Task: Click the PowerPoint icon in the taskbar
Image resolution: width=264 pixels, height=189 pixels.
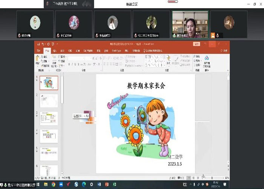Action: [107, 184]
